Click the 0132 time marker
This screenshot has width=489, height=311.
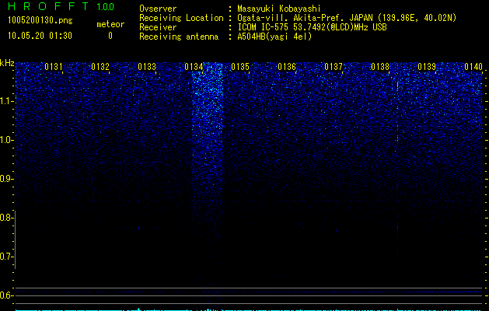coord(100,67)
